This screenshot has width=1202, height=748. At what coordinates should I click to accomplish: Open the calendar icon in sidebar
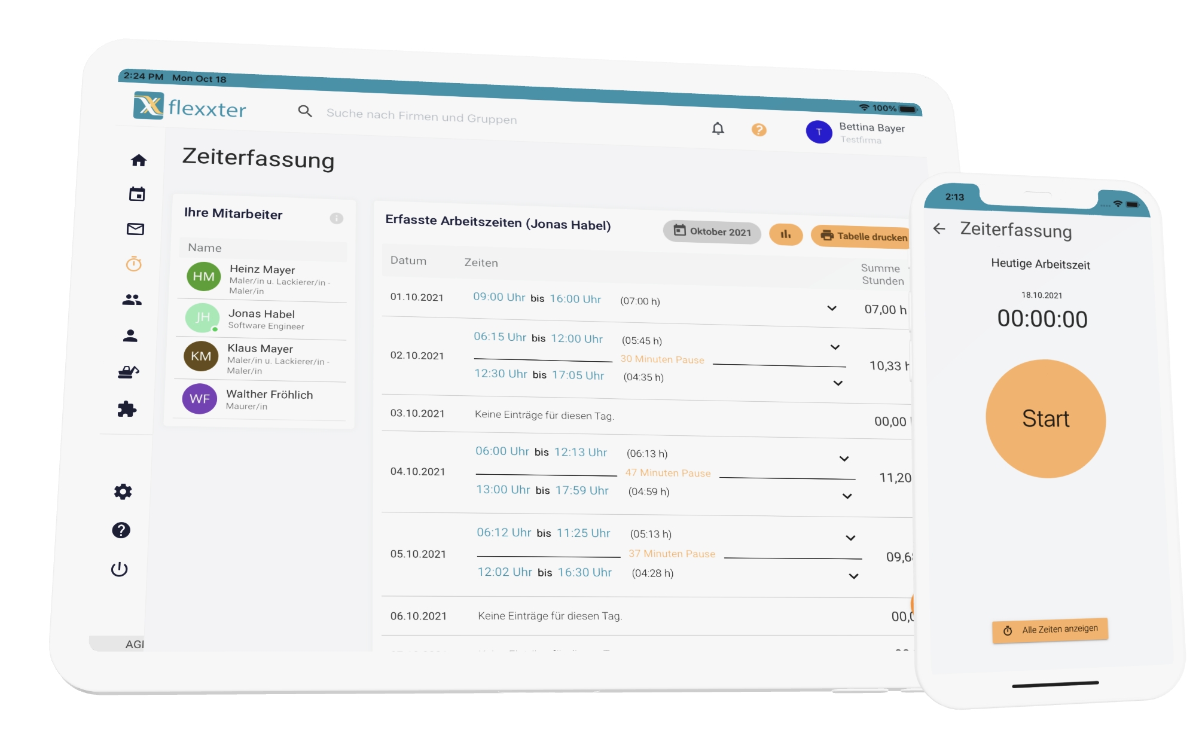click(x=137, y=194)
